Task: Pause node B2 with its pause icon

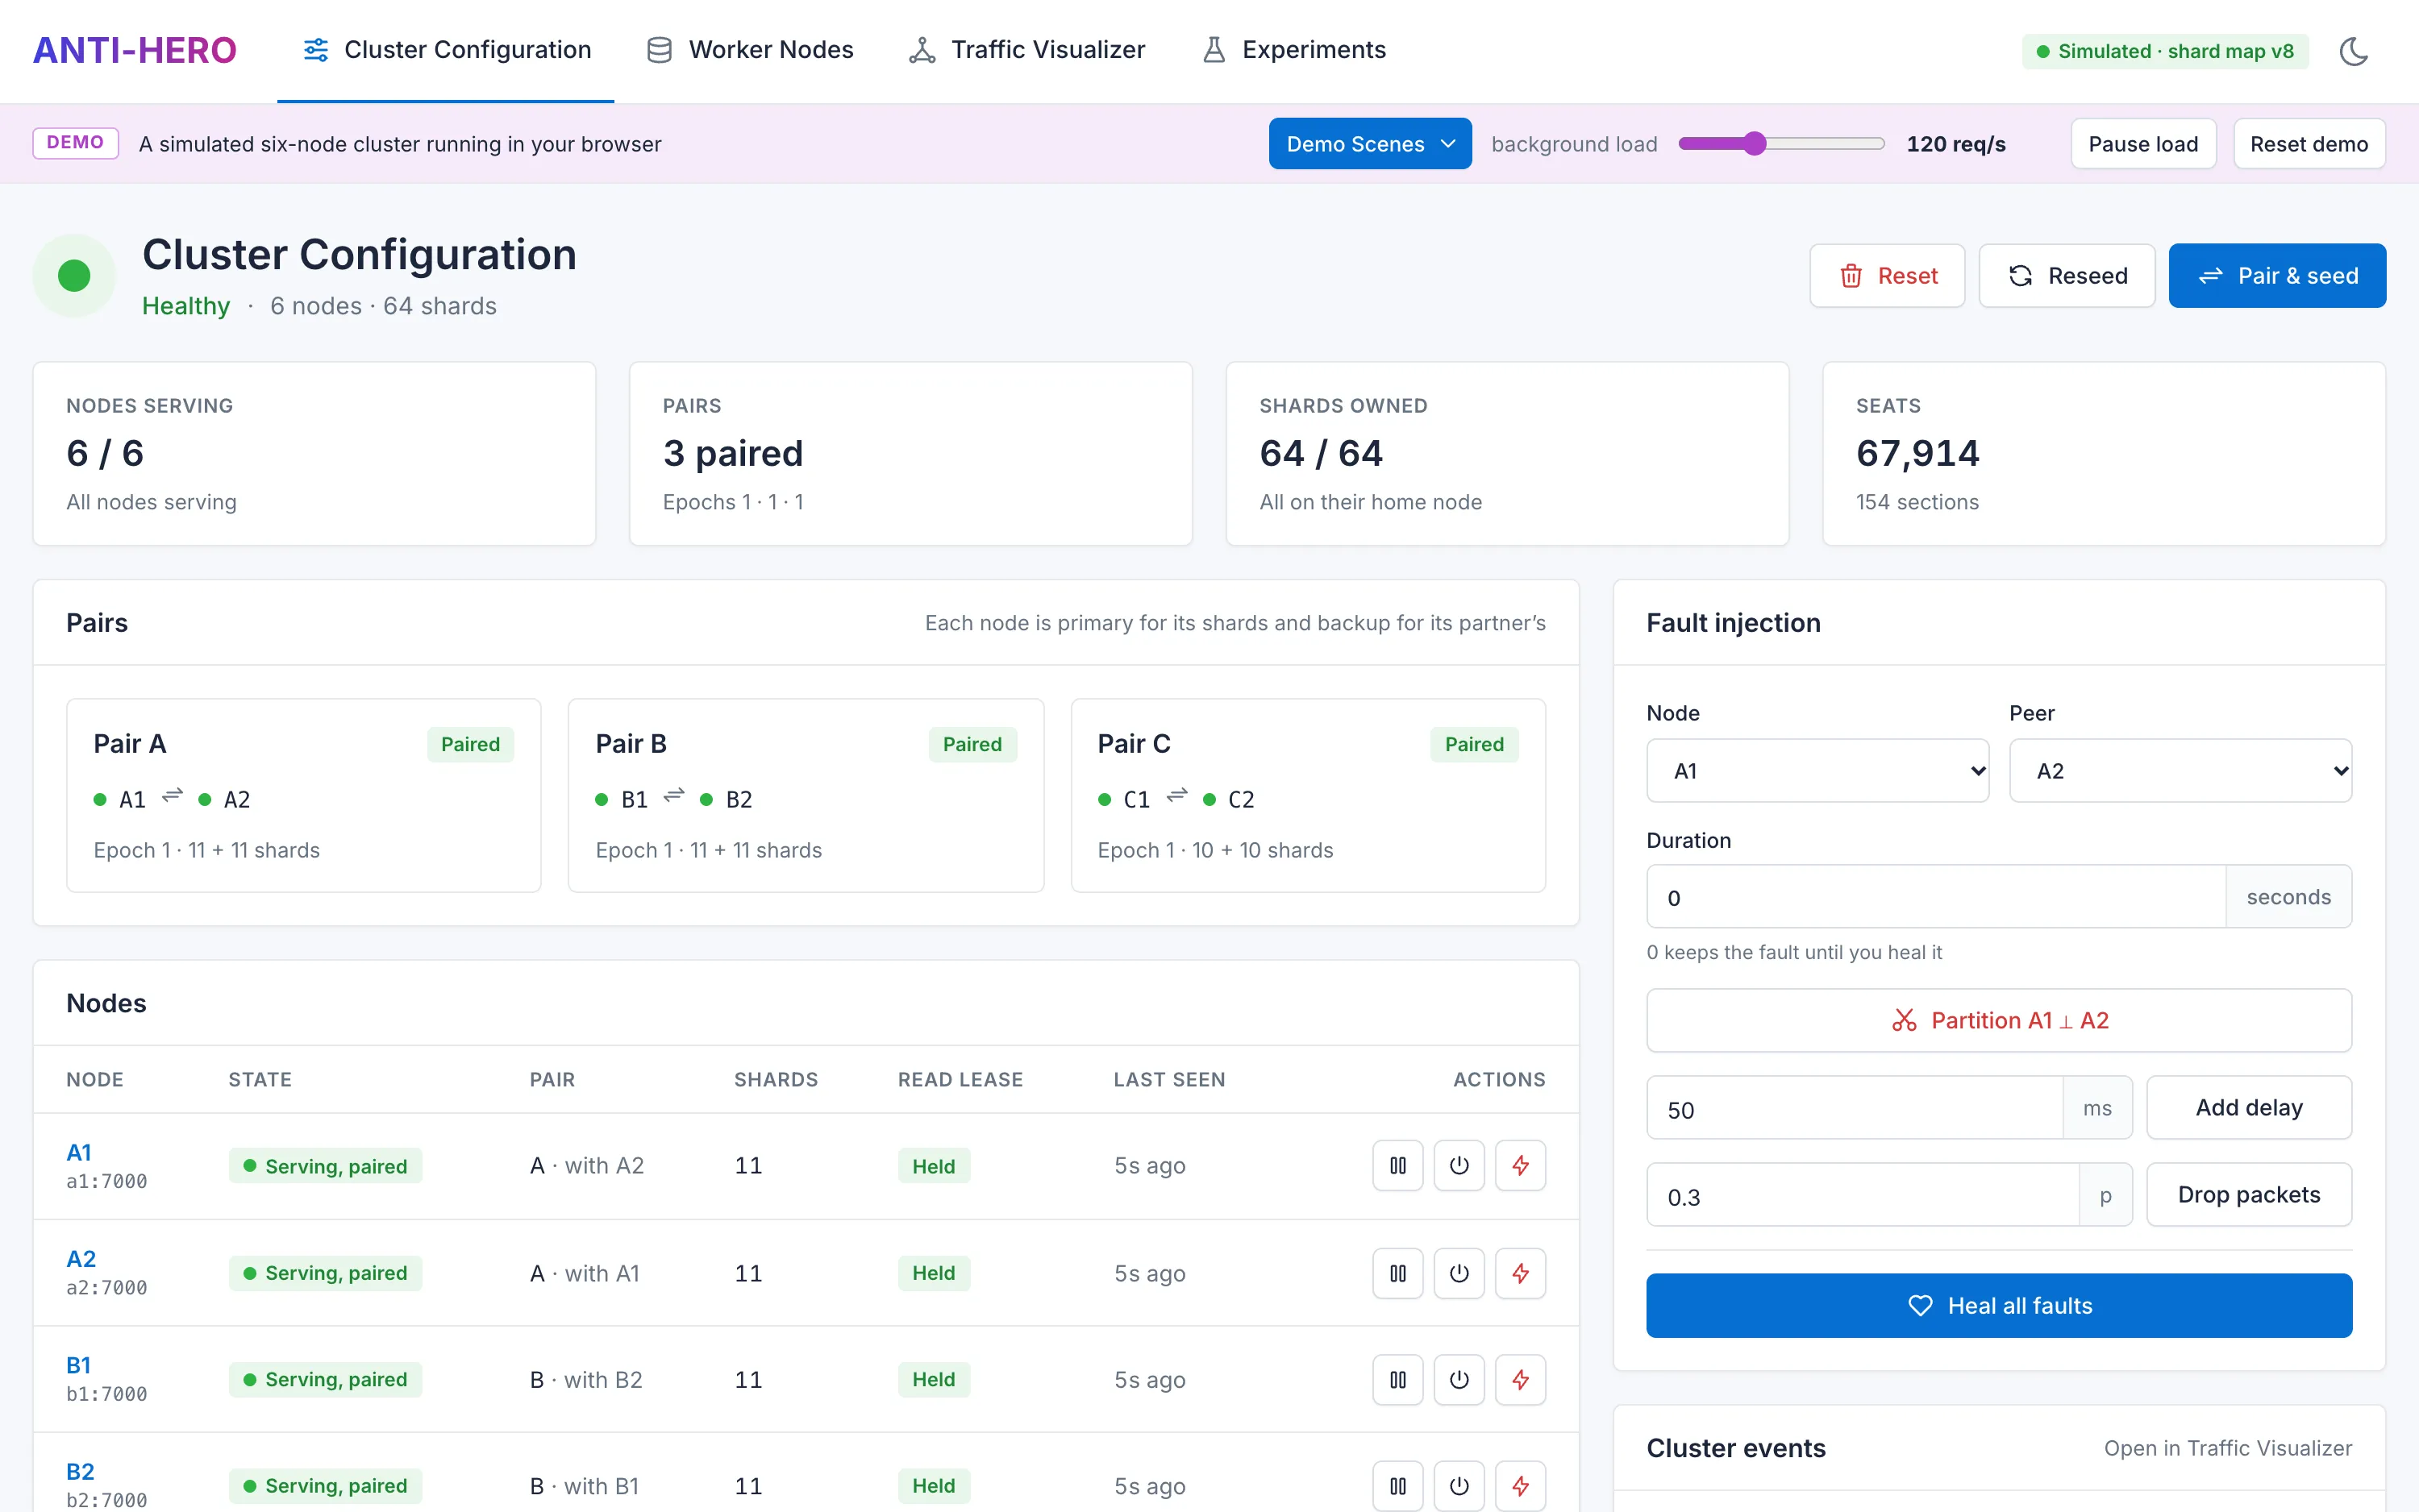Action: (1397, 1486)
